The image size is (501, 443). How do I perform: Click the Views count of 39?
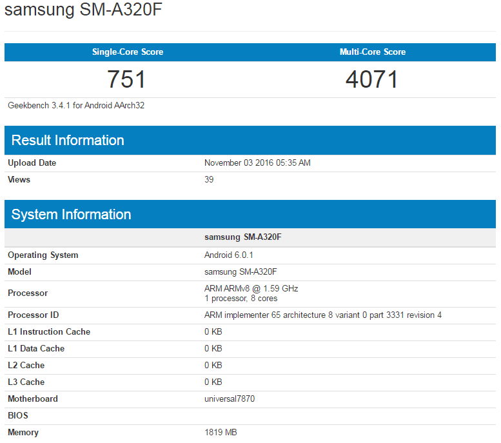[209, 180]
